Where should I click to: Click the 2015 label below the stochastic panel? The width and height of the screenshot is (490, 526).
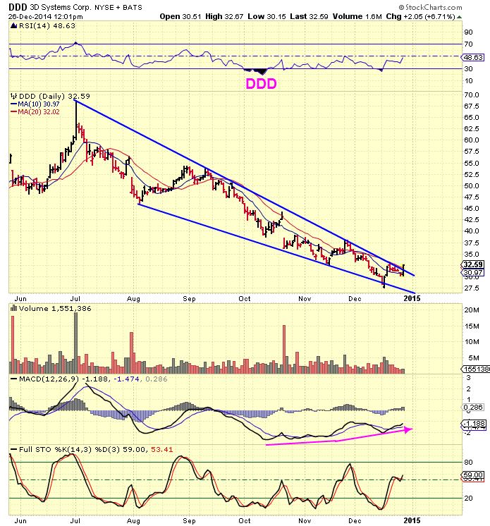[x=412, y=520]
